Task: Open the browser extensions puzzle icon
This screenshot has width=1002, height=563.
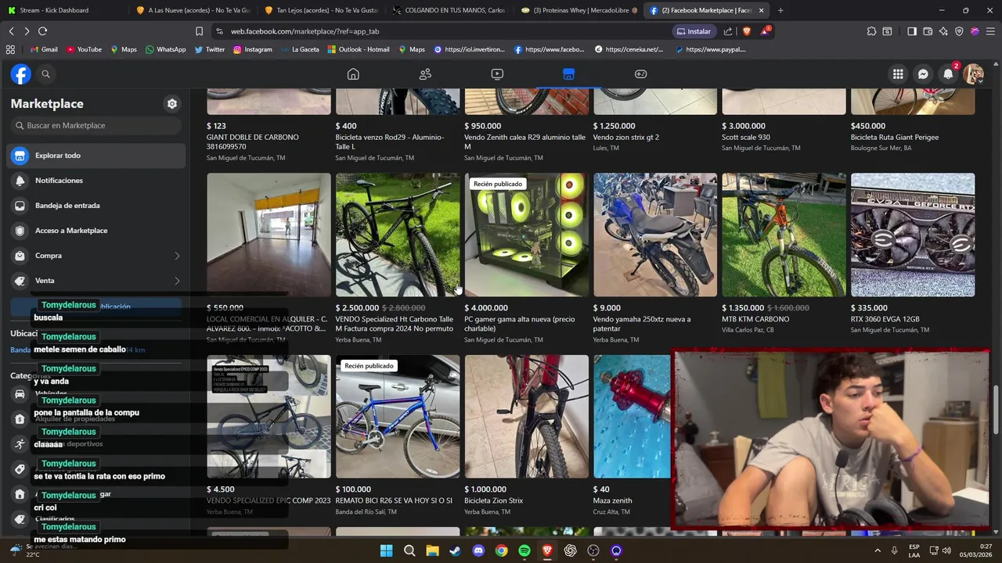Action: 871,31
